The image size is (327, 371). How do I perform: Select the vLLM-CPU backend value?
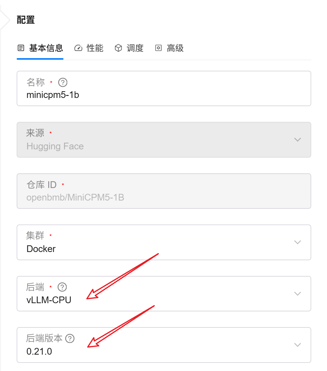point(49,300)
